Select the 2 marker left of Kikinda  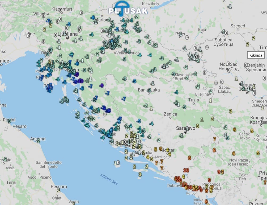(247, 44)
